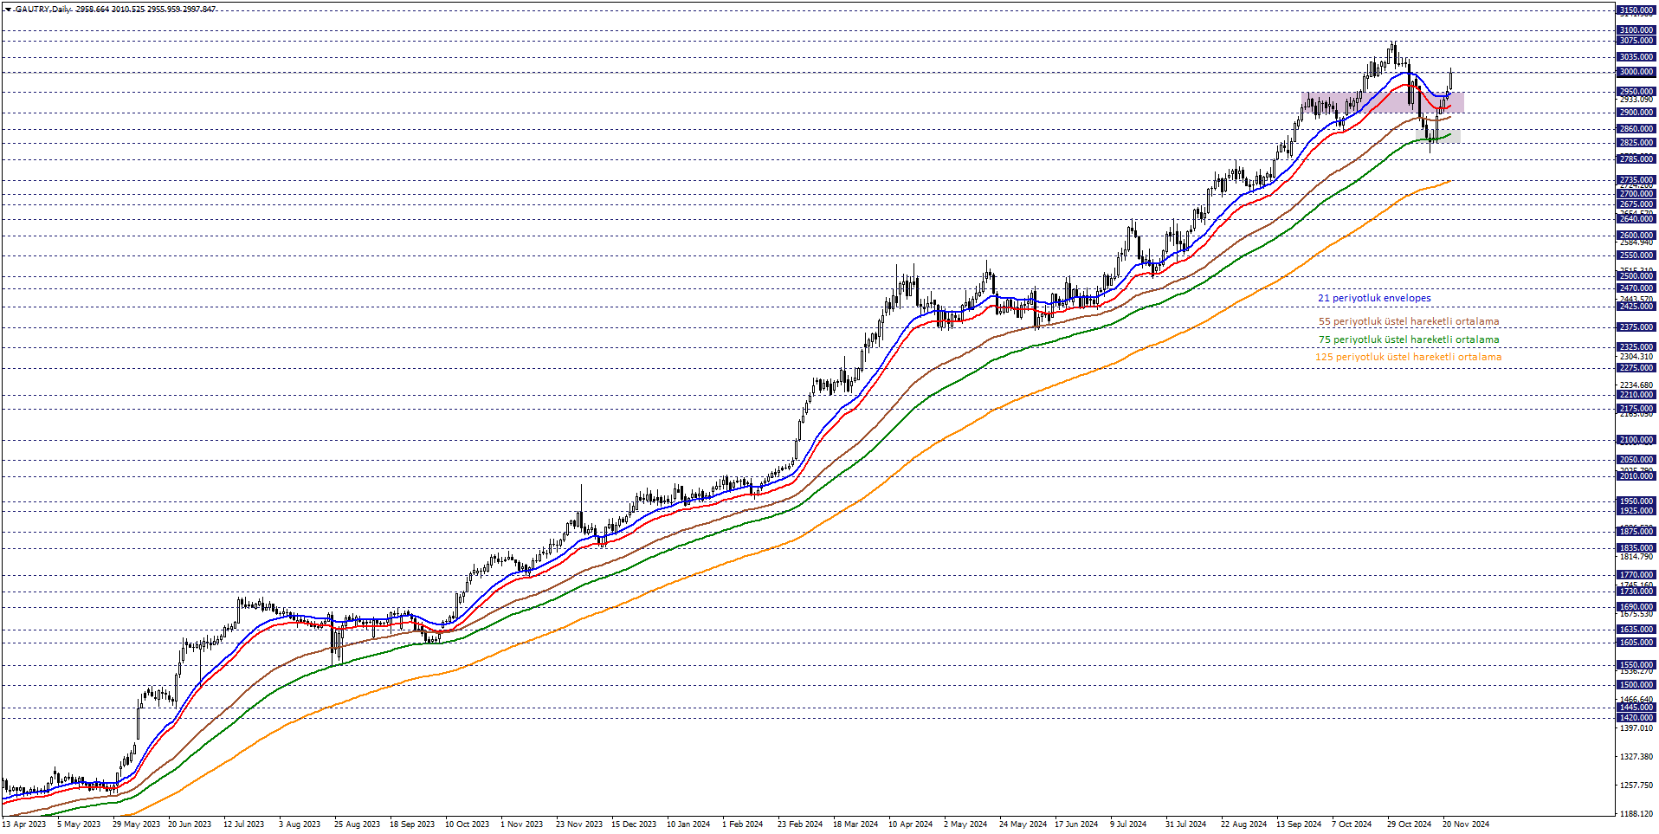Click the 25 Aug 2023 date on time axis
This screenshot has height=834, width=1659.
click(x=357, y=824)
